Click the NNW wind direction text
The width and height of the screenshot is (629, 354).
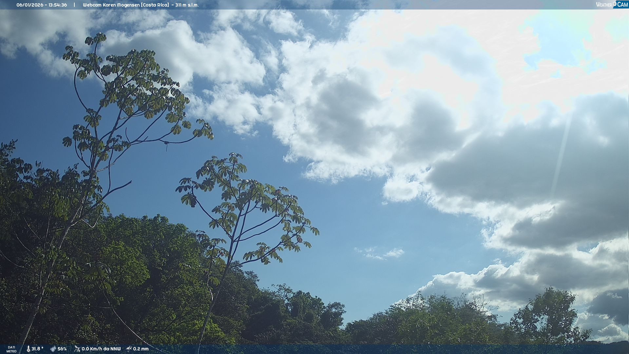(x=116, y=349)
